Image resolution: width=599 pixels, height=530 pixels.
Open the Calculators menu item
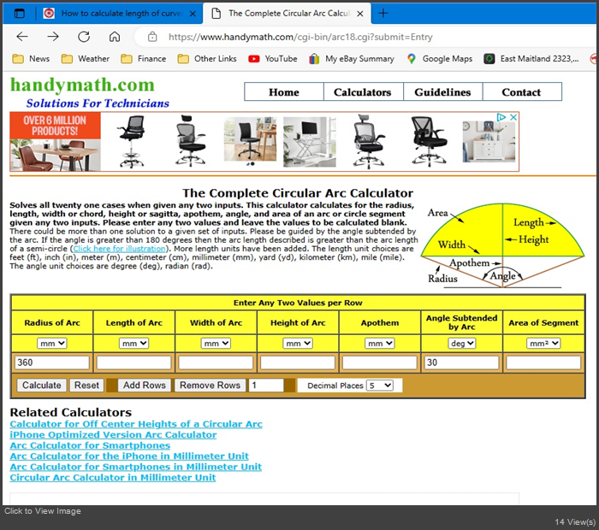(363, 92)
